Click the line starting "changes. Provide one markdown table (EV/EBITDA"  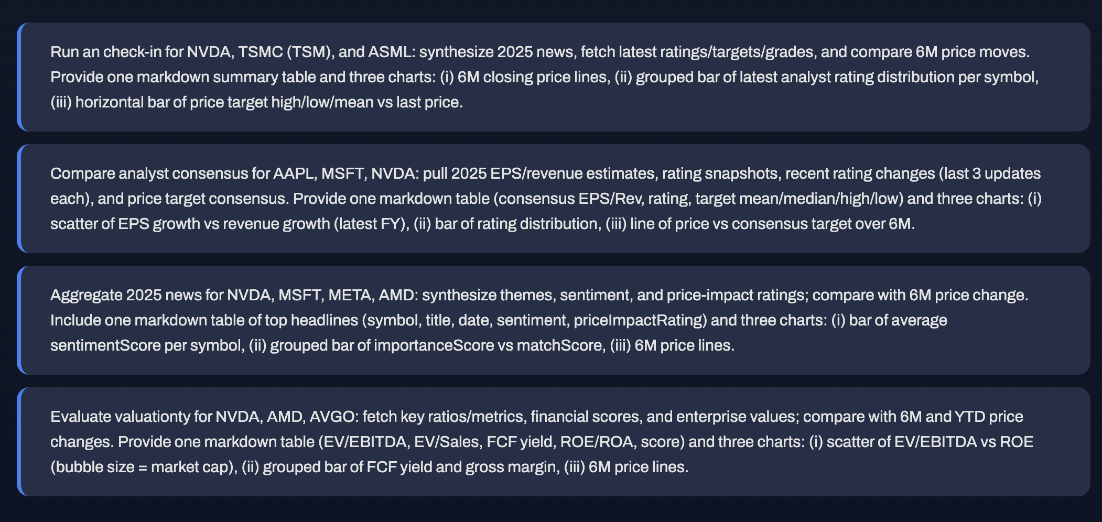pos(542,442)
